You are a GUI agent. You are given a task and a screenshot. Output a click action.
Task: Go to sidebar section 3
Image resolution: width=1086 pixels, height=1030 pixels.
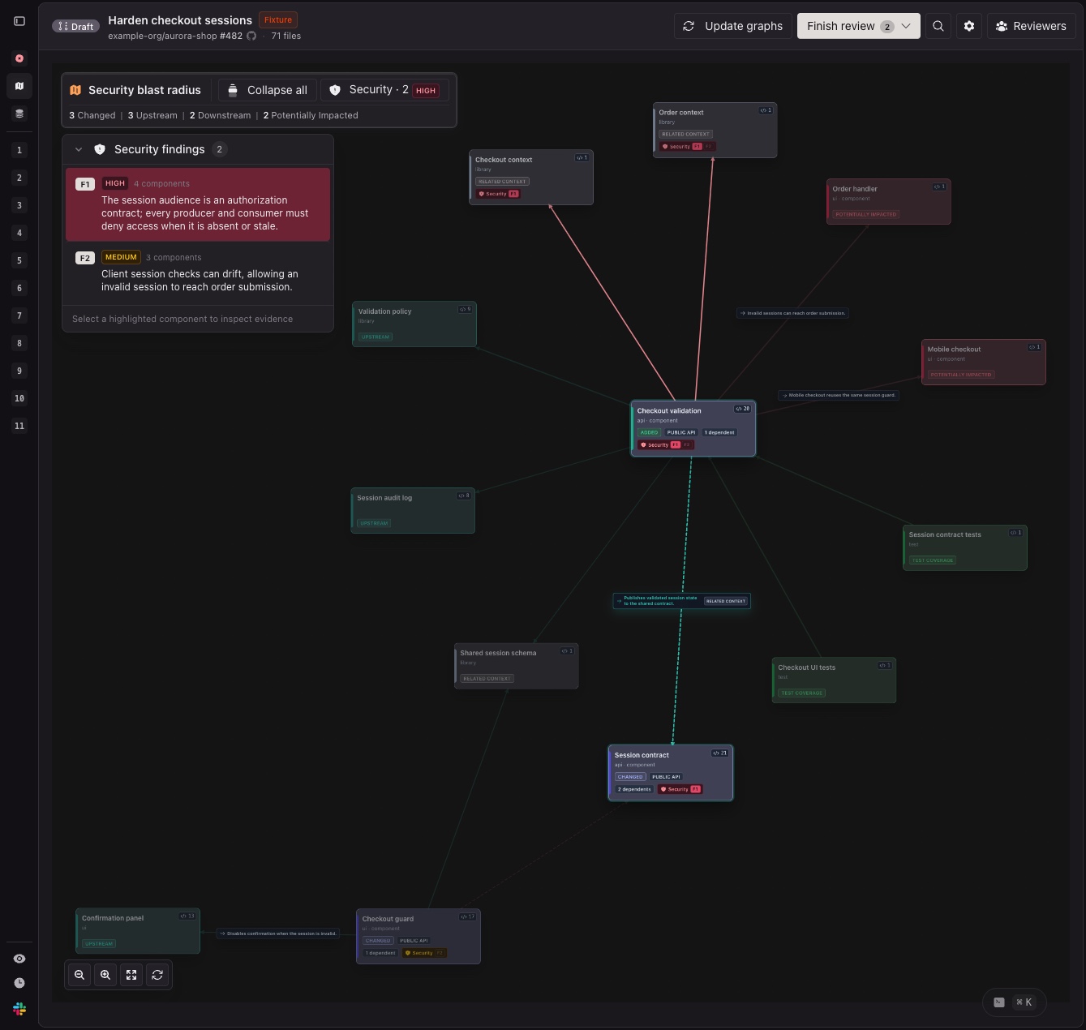click(19, 205)
